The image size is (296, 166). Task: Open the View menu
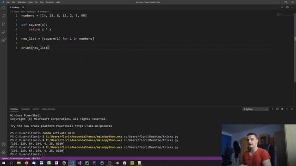pyautogui.click(x=30, y=2)
